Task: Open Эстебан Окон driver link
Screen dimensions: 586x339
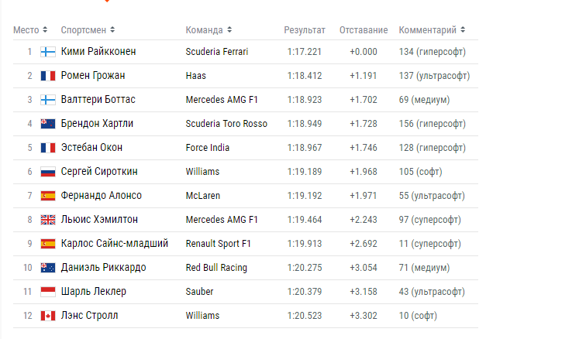Action: (91, 148)
